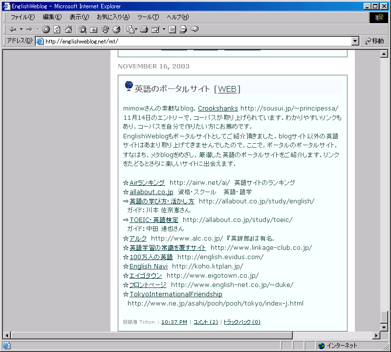Open the Back history dropdown arrow
The image size is (391, 352).
coord(21,29)
